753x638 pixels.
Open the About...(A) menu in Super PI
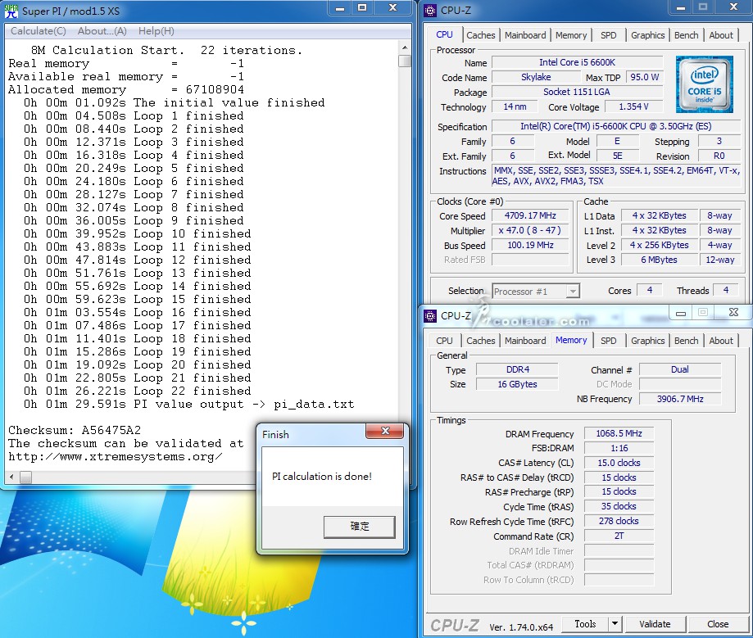[102, 31]
